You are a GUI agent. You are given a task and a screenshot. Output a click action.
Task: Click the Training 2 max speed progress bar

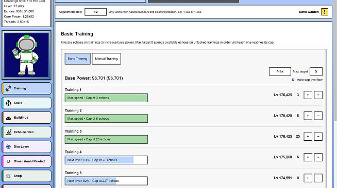(x=106, y=119)
